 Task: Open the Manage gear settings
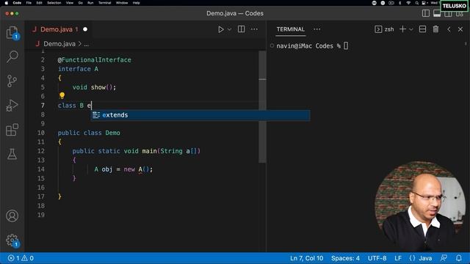pos(12,240)
